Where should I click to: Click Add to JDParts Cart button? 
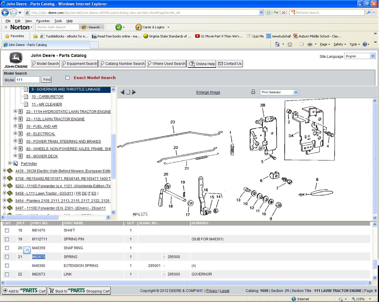(x=24, y=291)
